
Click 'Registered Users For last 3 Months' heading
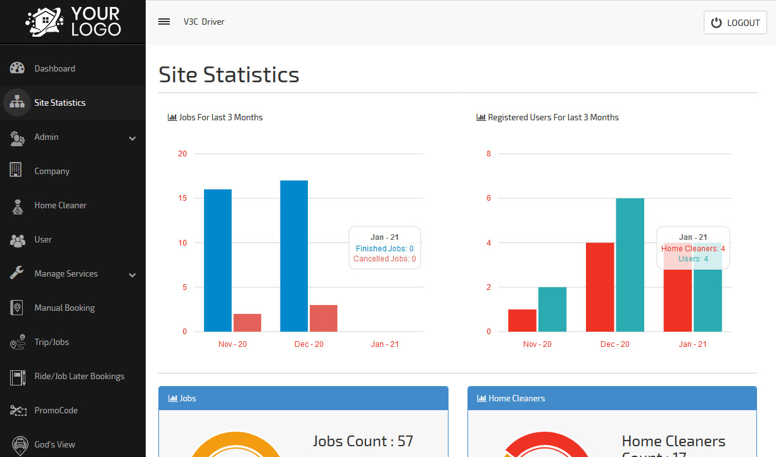(553, 117)
